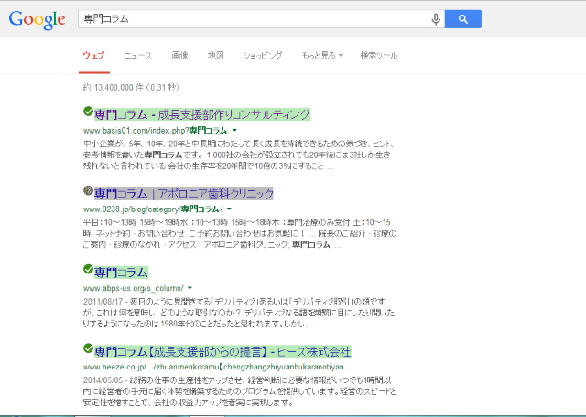Click the Google logo
The image size is (586, 417).
pos(37,19)
